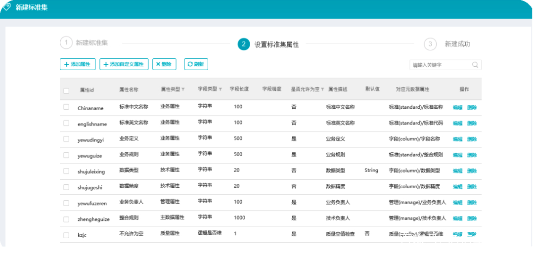Check the Chinaname row checkbox

66,107
